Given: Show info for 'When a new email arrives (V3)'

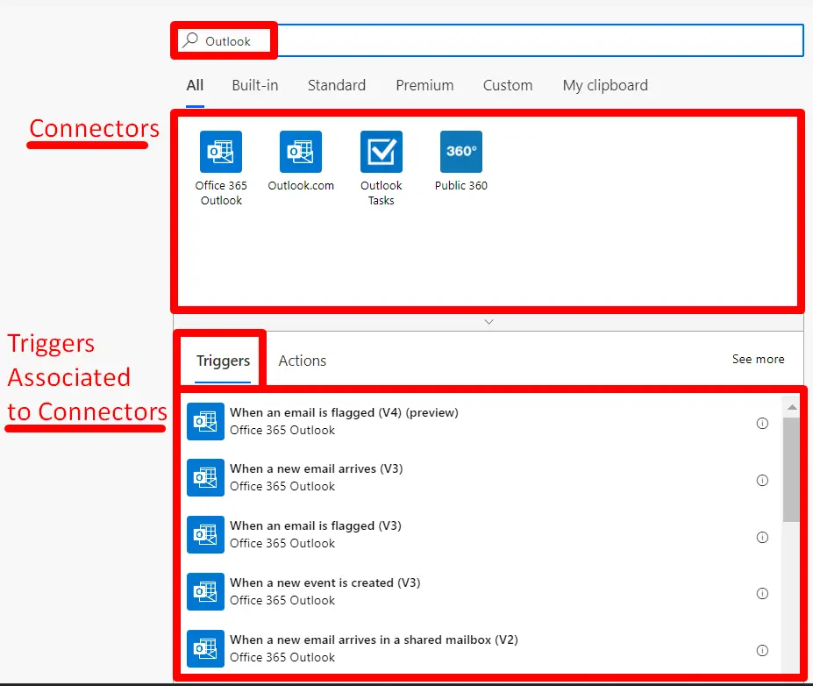Looking at the screenshot, I should (762, 480).
